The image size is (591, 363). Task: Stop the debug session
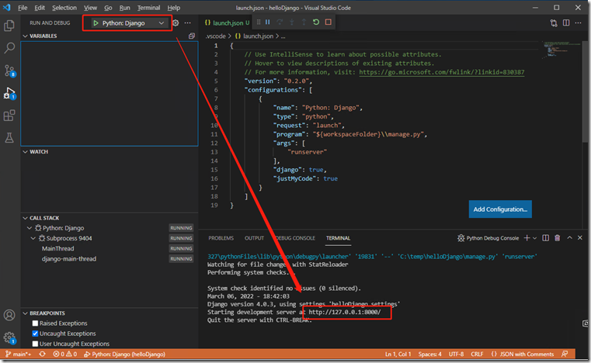[329, 22]
